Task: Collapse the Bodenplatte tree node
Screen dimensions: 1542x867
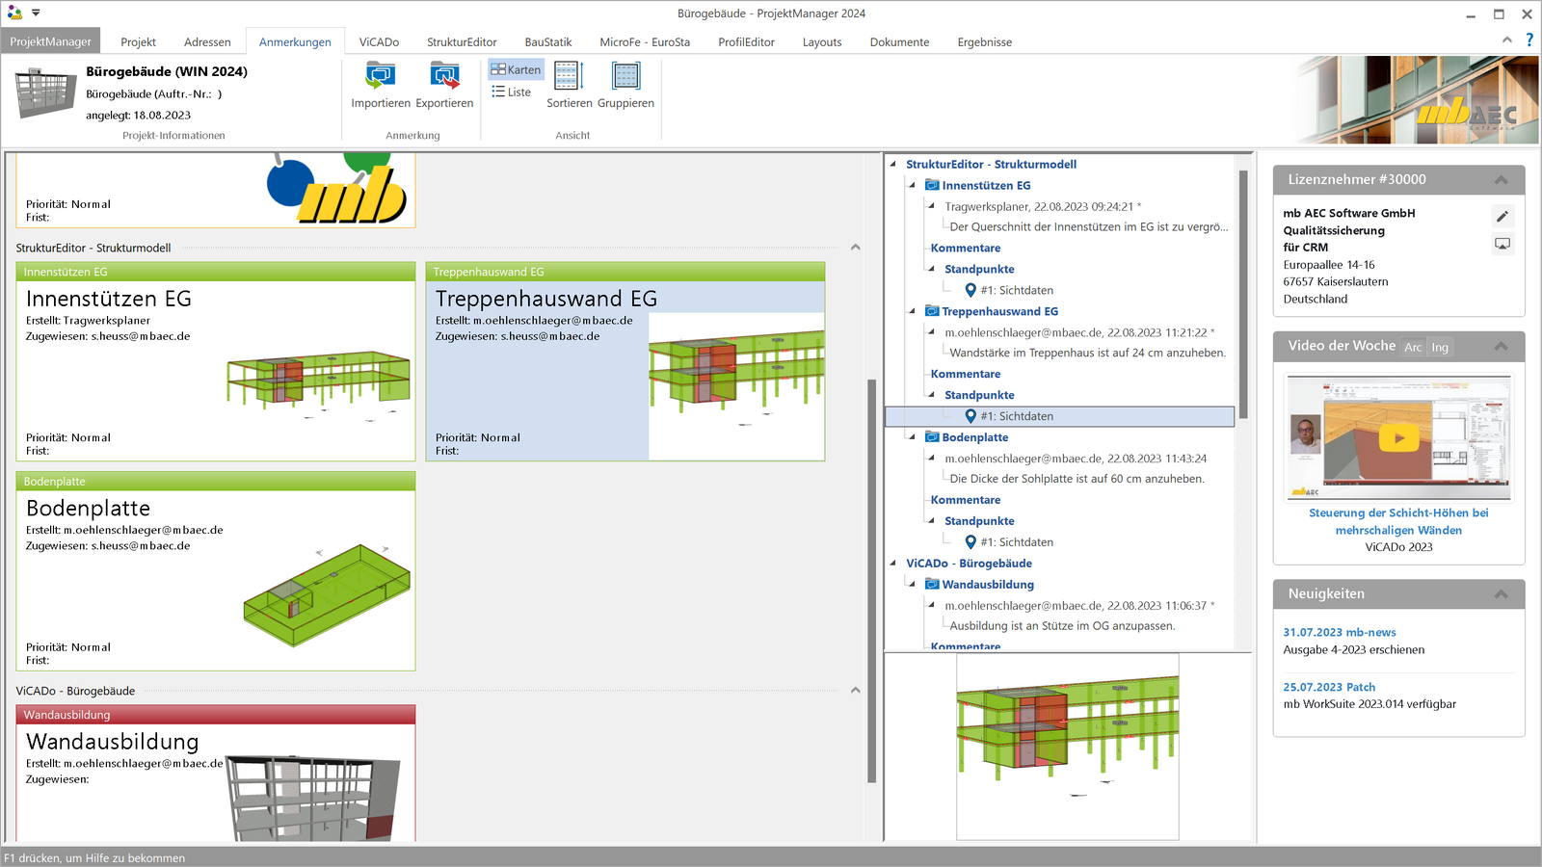Action: (912, 437)
